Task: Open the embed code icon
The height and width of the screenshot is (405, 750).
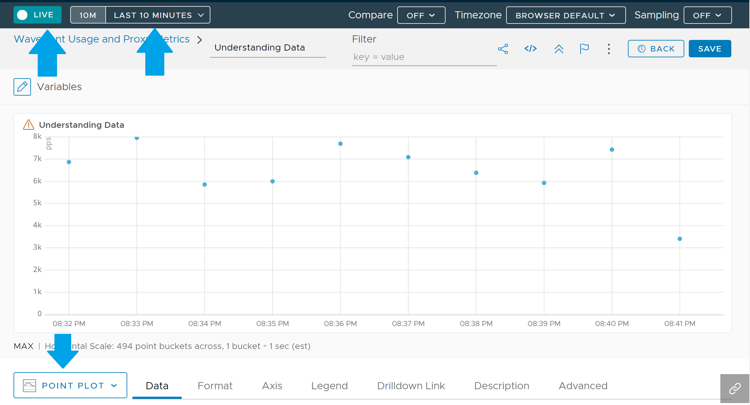Action: click(x=530, y=49)
